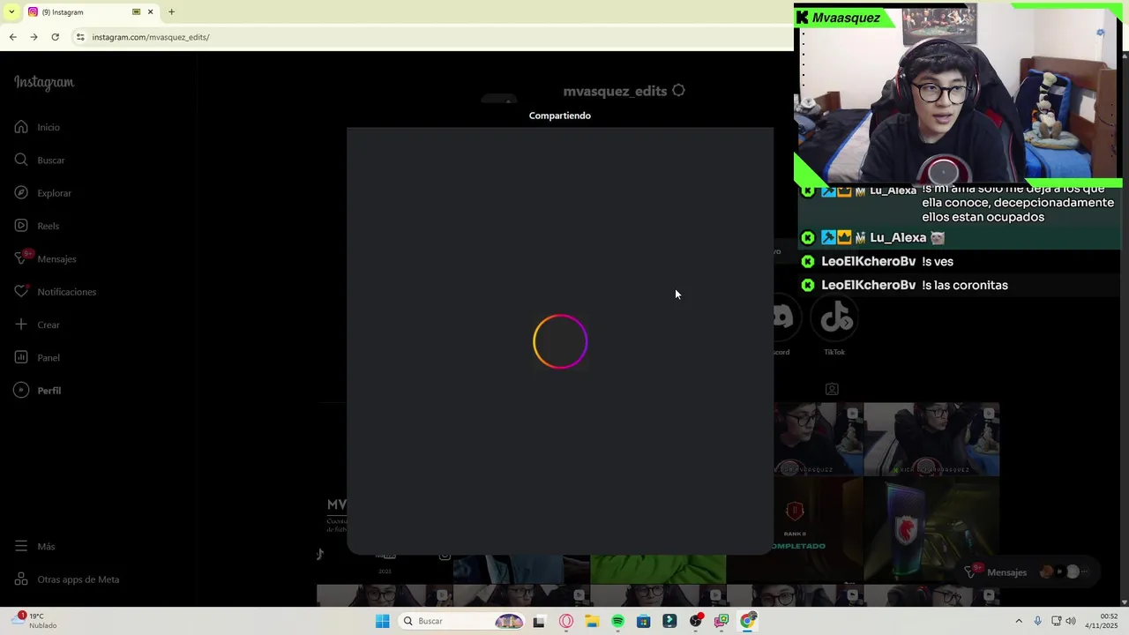Open Task View on the taskbar

pos(539,621)
